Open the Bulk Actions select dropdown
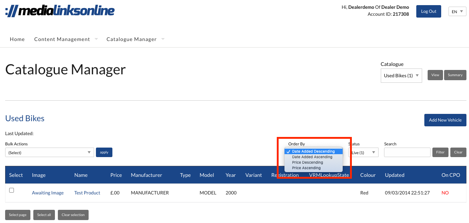This screenshot has height=223, width=469. (x=49, y=152)
